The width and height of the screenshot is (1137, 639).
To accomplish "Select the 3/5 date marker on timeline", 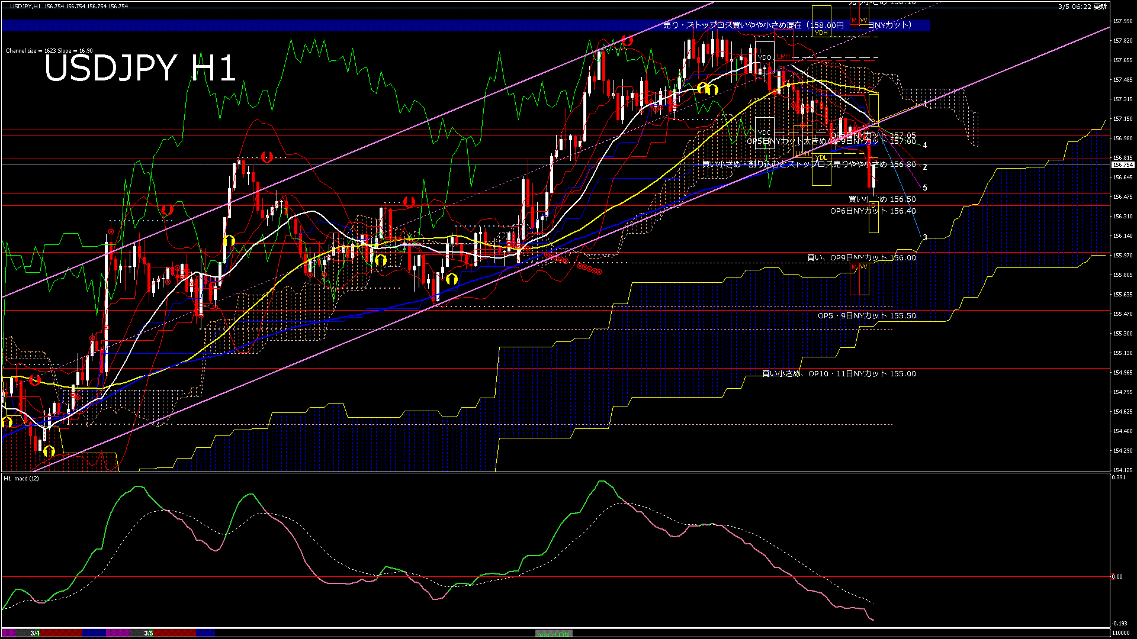I will [149, 633].
